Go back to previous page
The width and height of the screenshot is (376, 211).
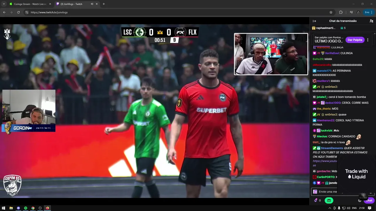click(x=4, y=12)
